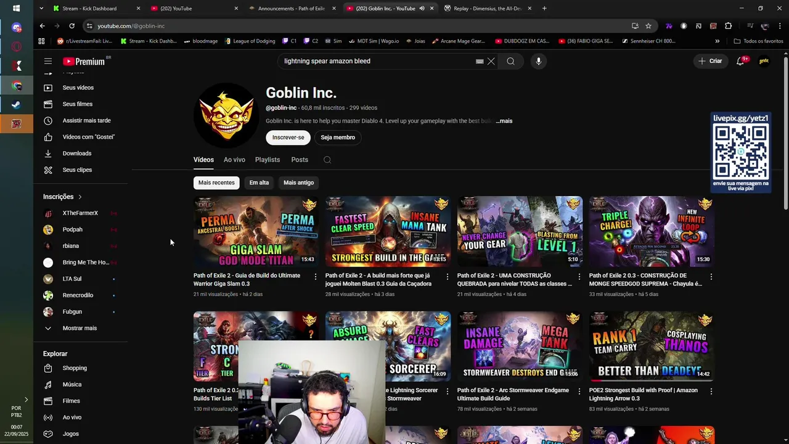Switch to Posts channel tab
This screenshot has height=444, width=789.
[x=300, y=160]
